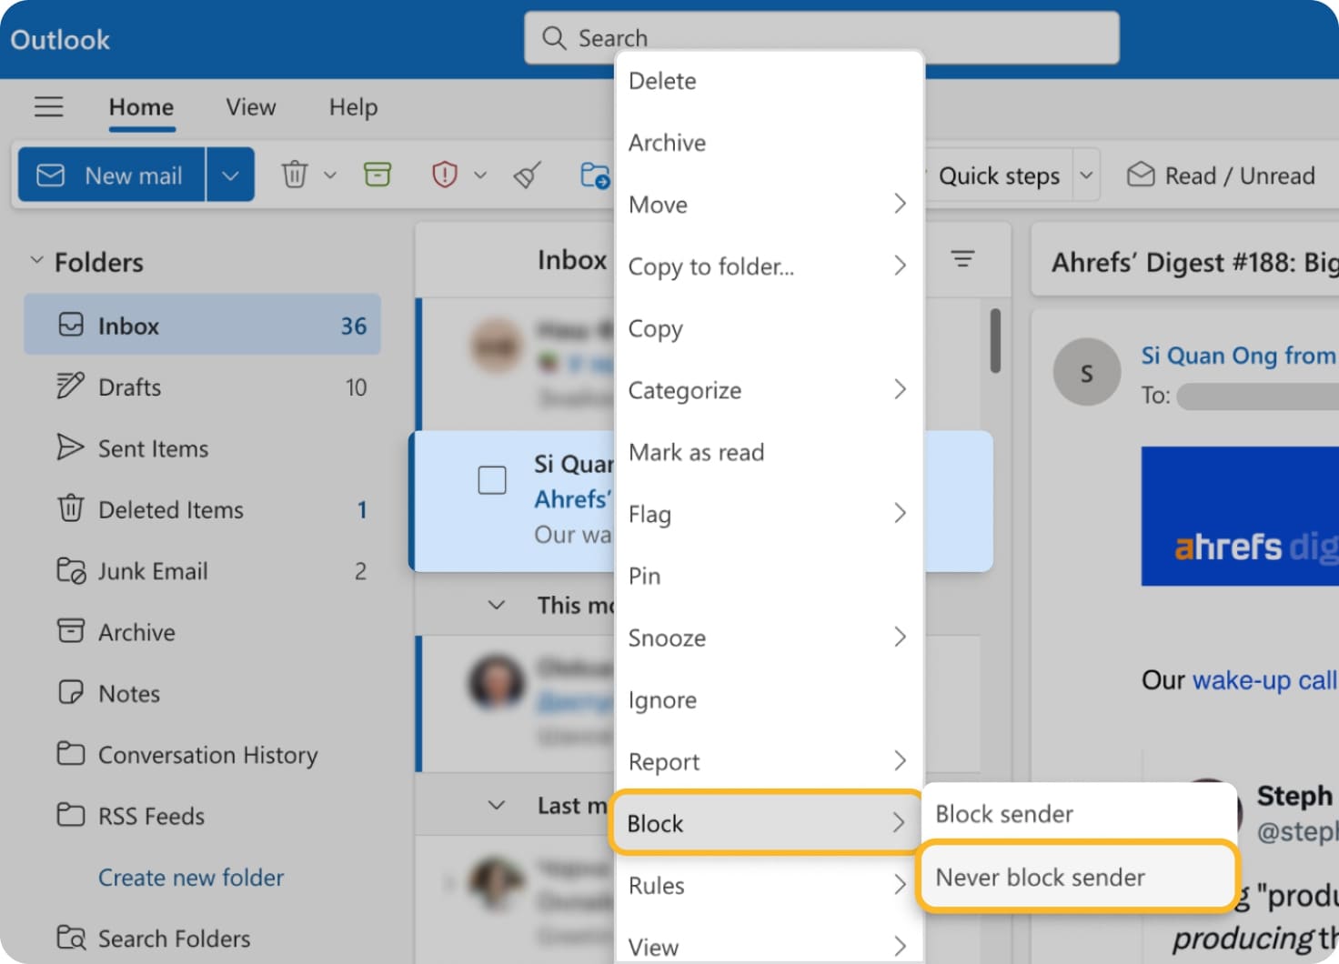1339x964 pixels.
Task: Open the Junk Email folder
Action: 202,570
